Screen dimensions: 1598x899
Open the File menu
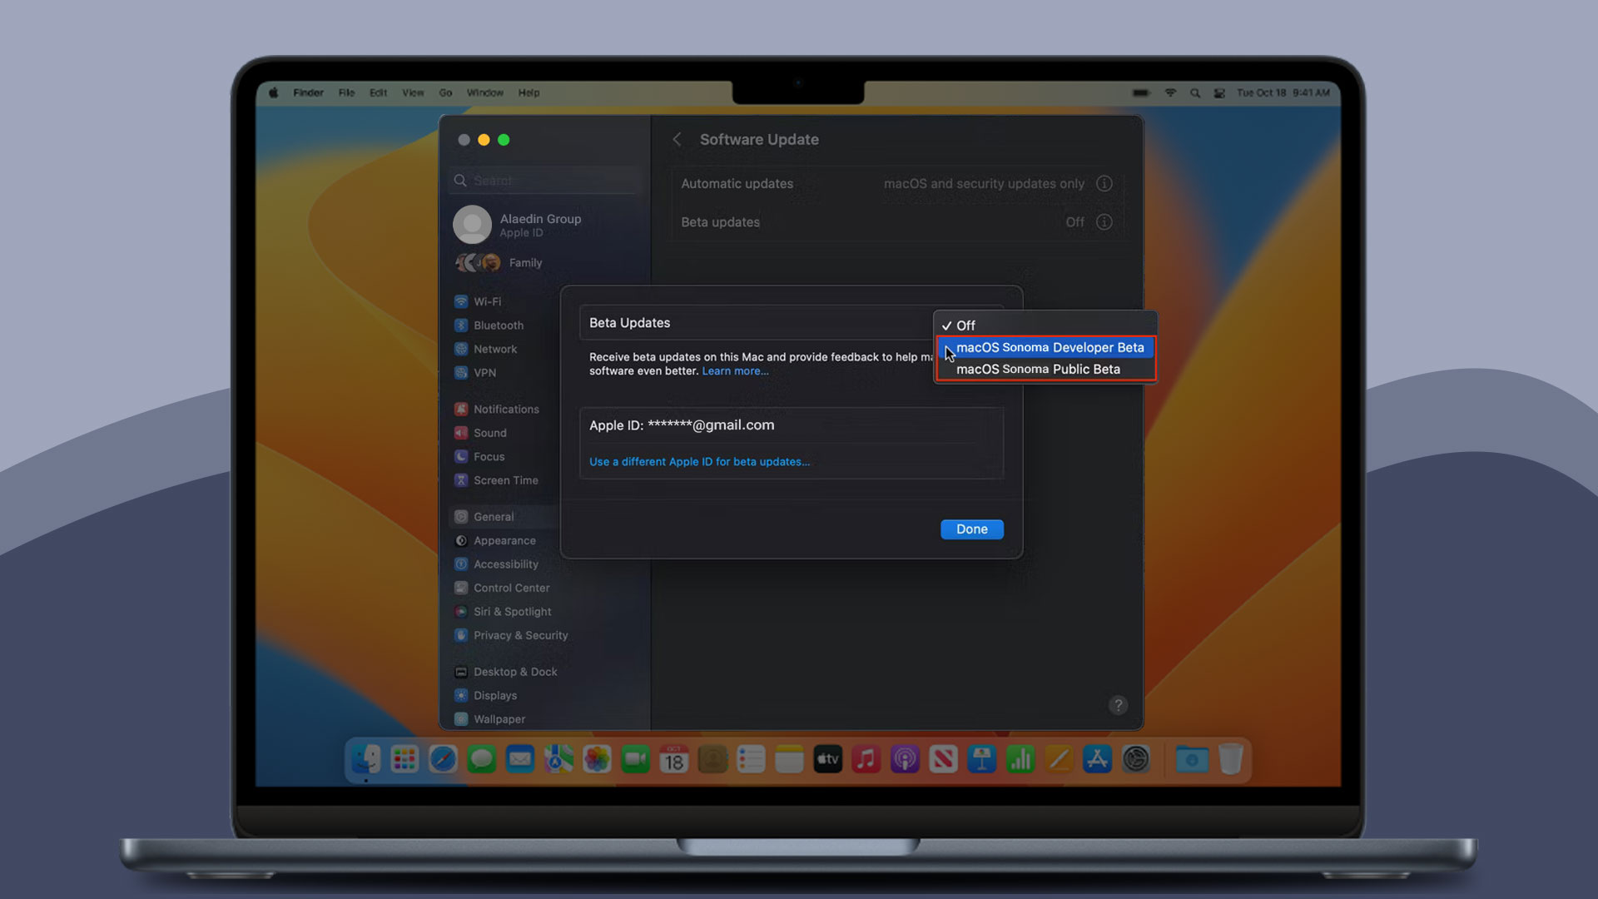[346, 93]
